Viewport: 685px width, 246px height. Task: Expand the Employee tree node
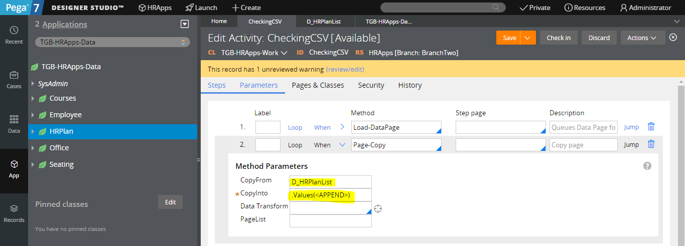[x=33, y=115]
